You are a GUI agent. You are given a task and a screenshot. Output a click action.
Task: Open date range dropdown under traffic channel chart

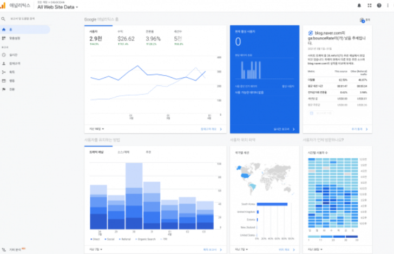tap(96, 250)
